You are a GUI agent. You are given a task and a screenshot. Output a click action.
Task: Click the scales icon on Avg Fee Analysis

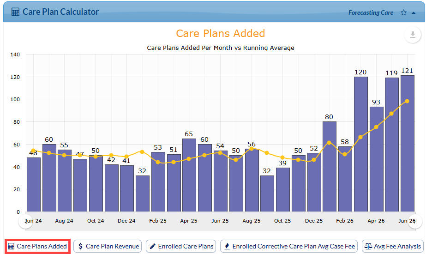coord(368,247)
